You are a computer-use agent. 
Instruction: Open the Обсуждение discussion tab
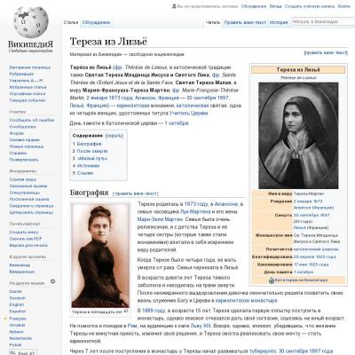96,22
